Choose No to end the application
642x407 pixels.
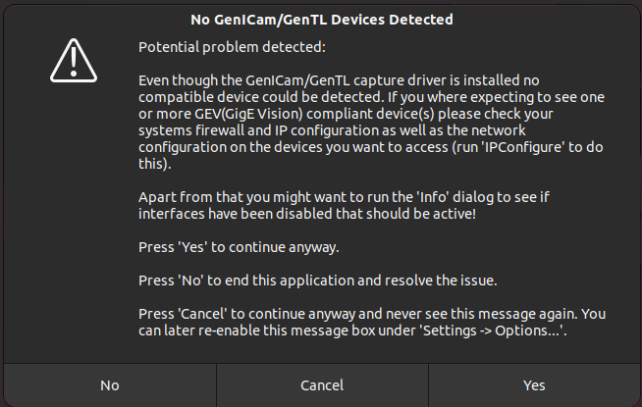[x=110, y=385]
